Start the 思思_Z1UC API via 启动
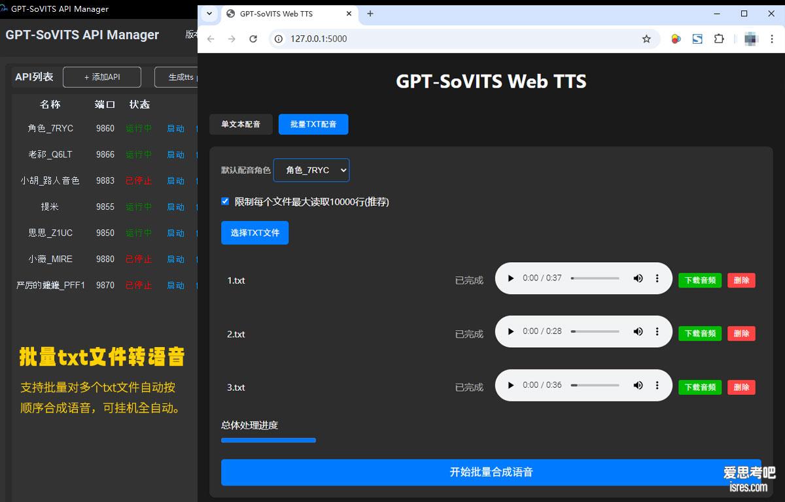 tap(175, 233)
